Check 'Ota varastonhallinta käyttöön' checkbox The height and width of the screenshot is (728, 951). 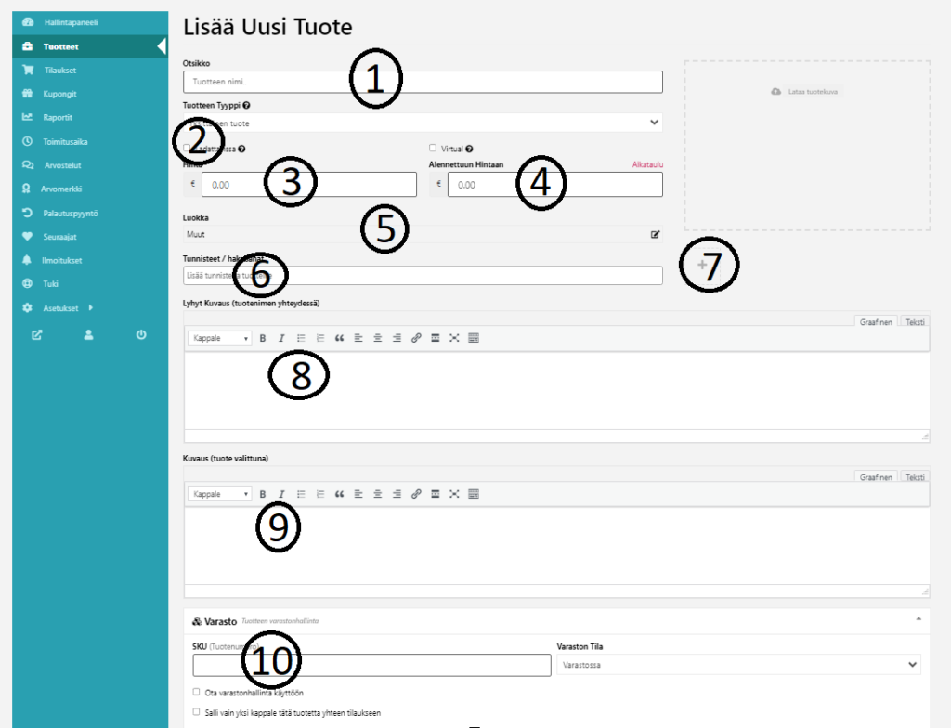coord(196,692)
